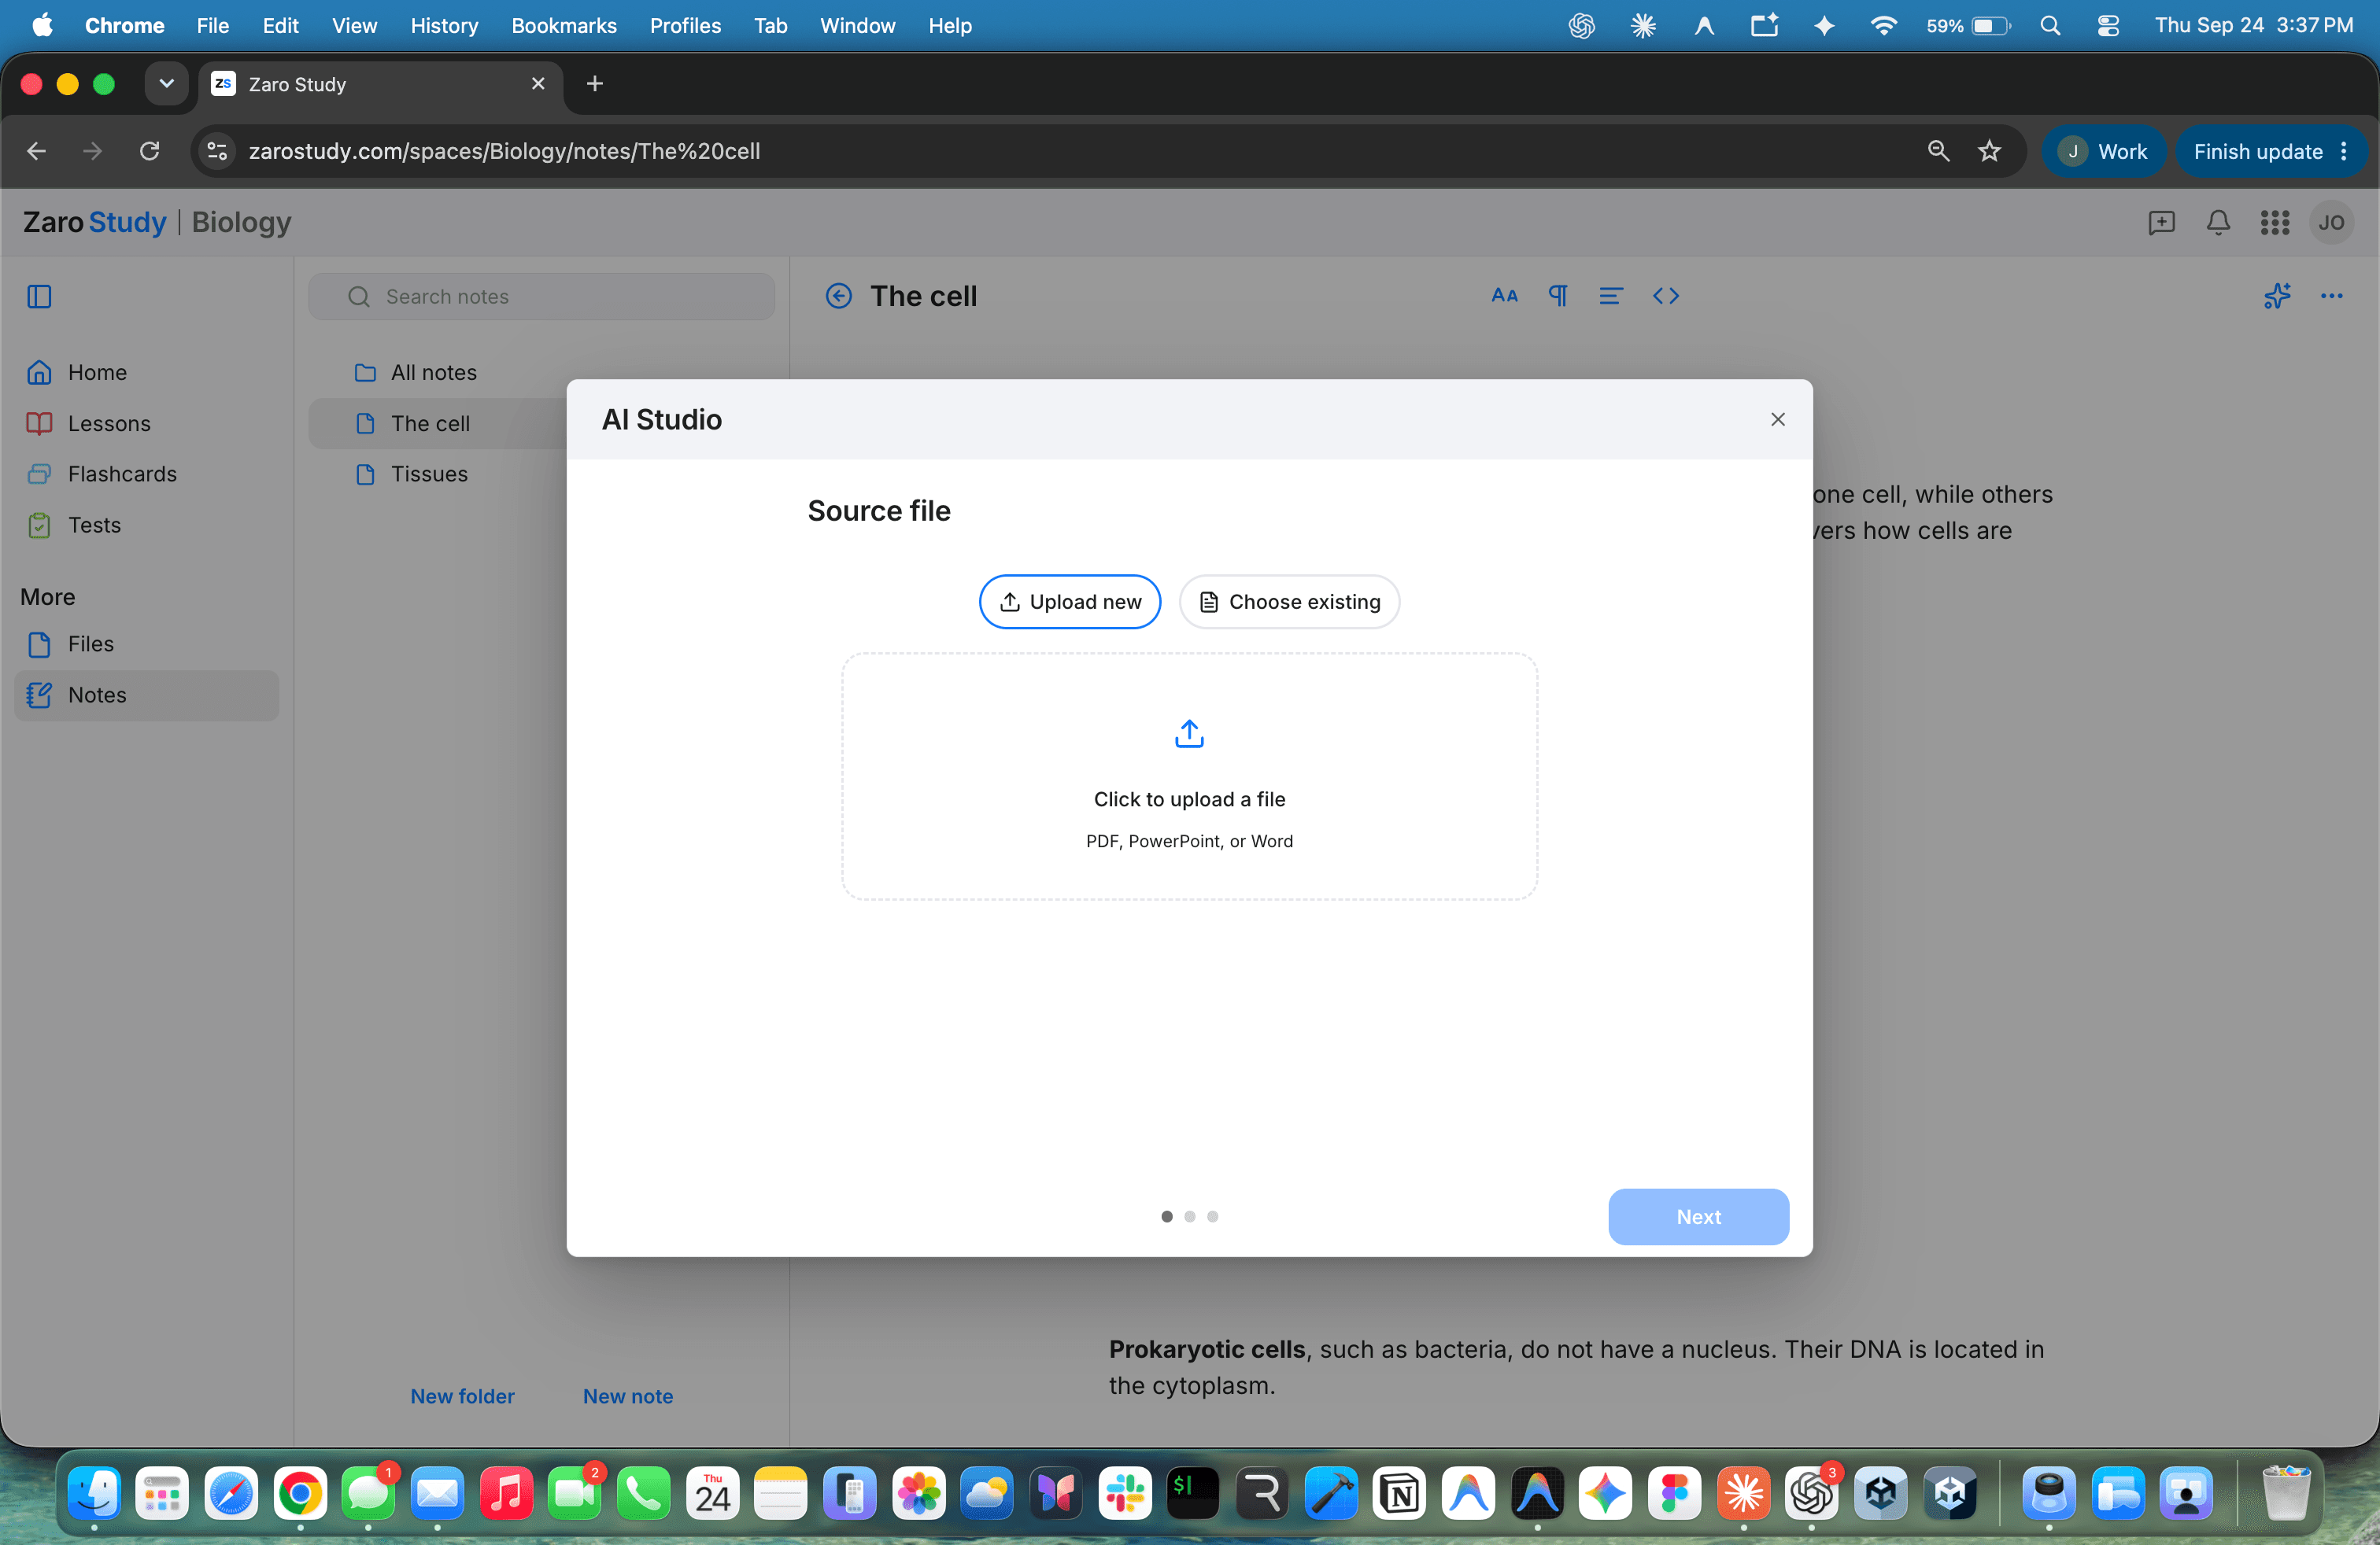Click the sidebar collapse panel icon
Image resolution: width=2380 pixels, height=1545 pixels.
pyautogui.click(x=39, y=296)
